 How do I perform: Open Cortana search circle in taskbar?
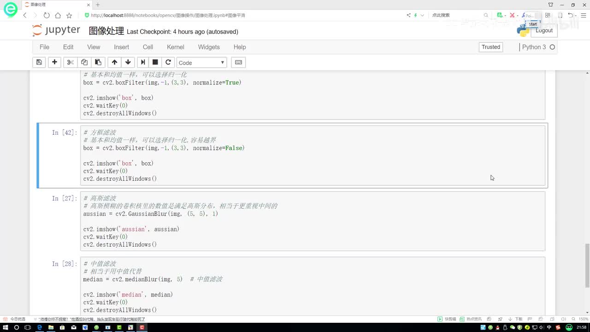point(16,327)
